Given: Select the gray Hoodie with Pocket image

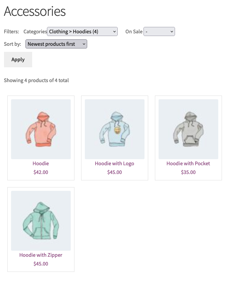Looking at the screenshot, I should pyautogui.click(x=188, y=129).
